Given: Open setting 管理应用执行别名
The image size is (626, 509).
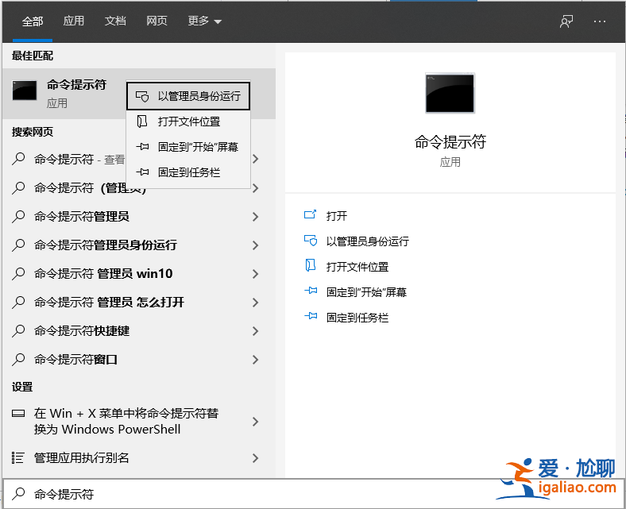Looking at the screenshot, I should coord(82,458).
